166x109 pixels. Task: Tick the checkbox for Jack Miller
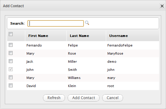coord(11,61)
